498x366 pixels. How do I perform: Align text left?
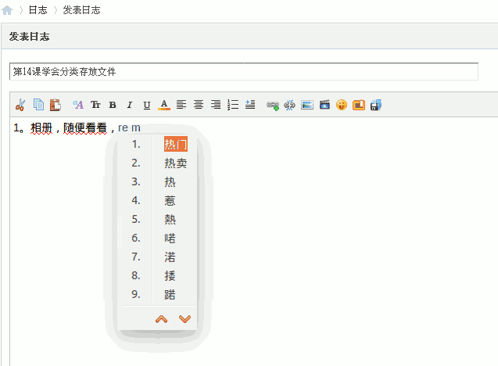tap(181, 105)
